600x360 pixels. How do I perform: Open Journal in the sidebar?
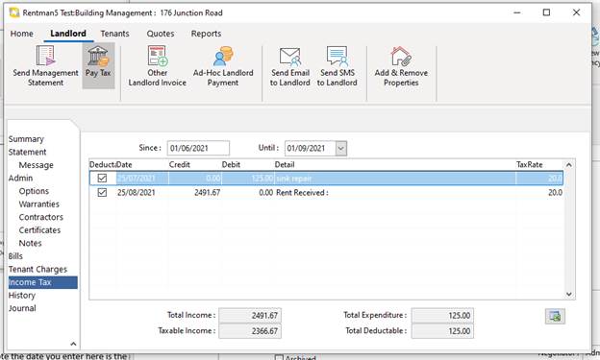22,308
